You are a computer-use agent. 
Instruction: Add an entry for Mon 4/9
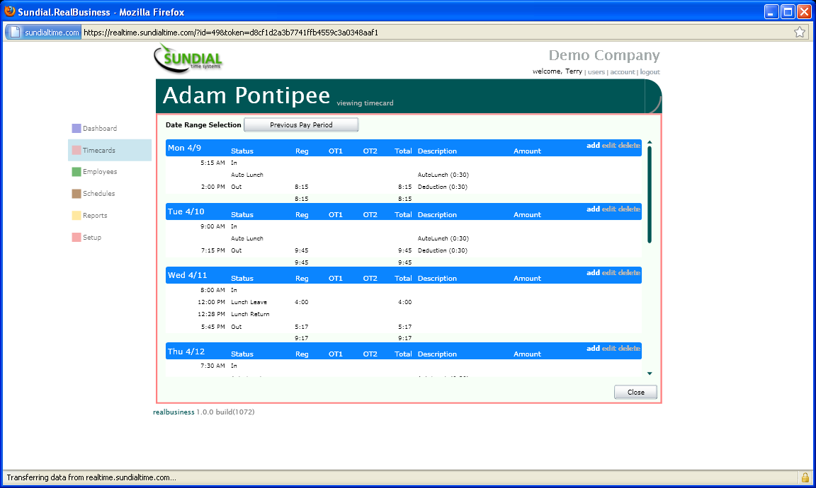pos(593,146)
